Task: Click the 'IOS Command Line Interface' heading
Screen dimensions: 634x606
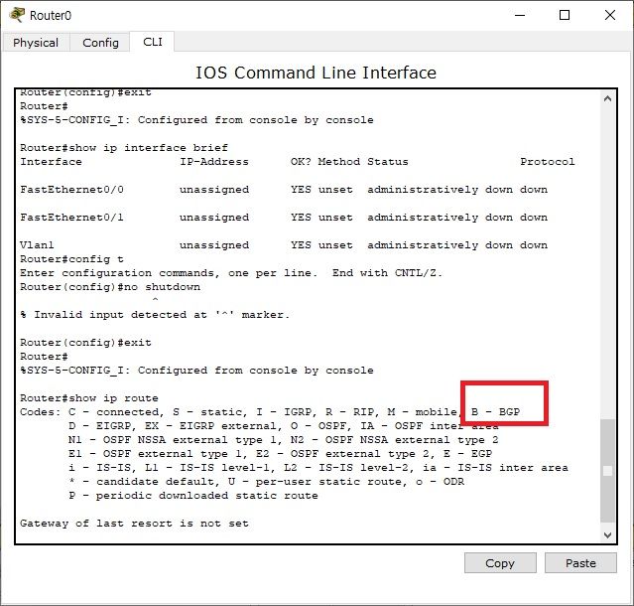Action: pos(316,73)
